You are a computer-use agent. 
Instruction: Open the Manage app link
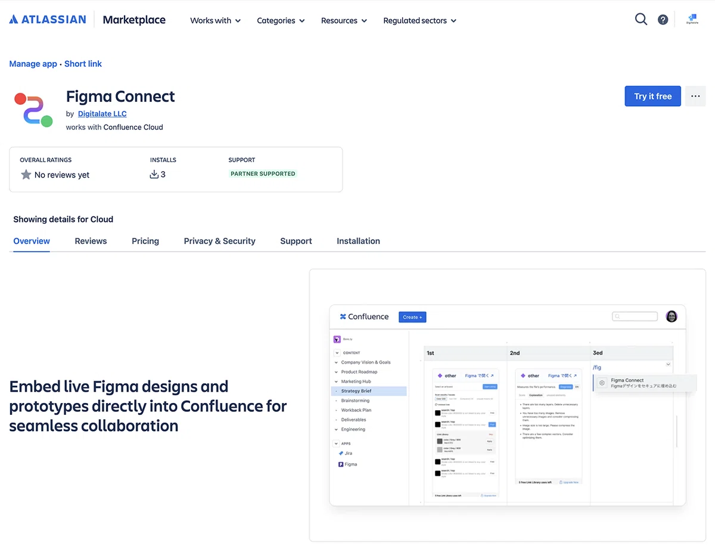point(33,64)
